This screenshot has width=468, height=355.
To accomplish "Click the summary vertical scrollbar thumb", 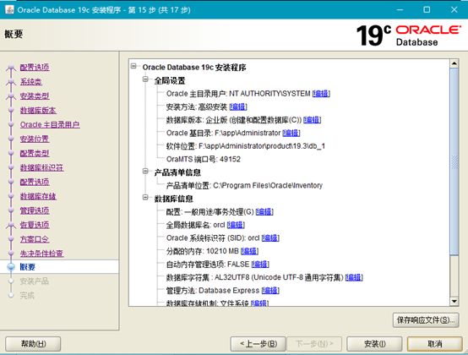I will (x=454, y=161).
